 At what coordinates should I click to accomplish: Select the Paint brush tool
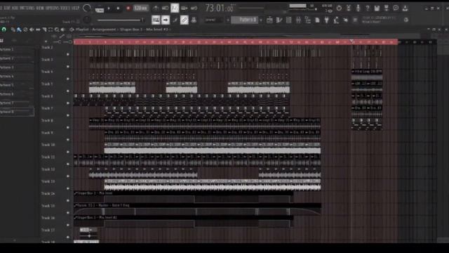(x=19, y=30)
